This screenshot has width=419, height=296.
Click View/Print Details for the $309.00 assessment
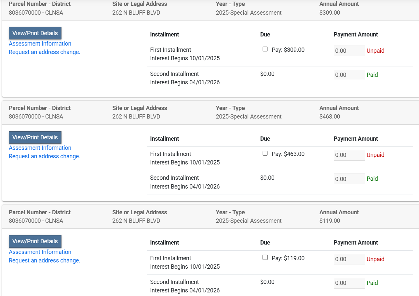(x=35, y=33)
